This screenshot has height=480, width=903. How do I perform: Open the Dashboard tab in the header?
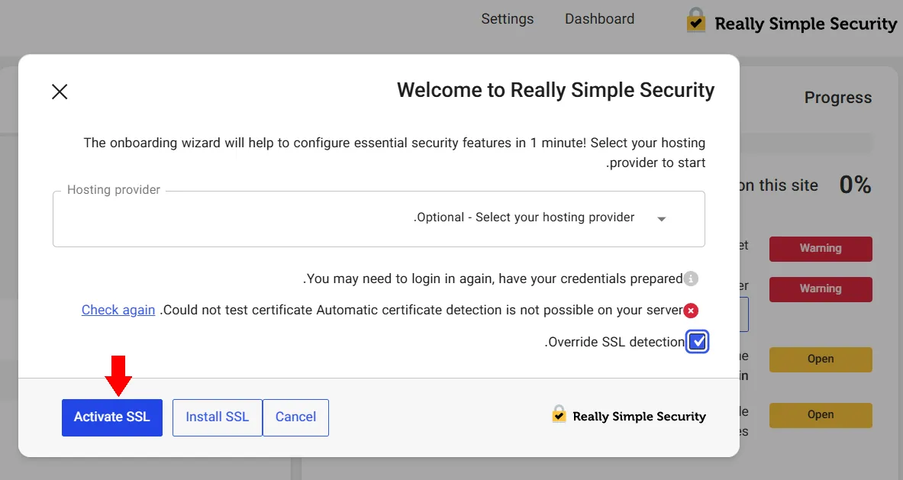[x=599, y=19]
